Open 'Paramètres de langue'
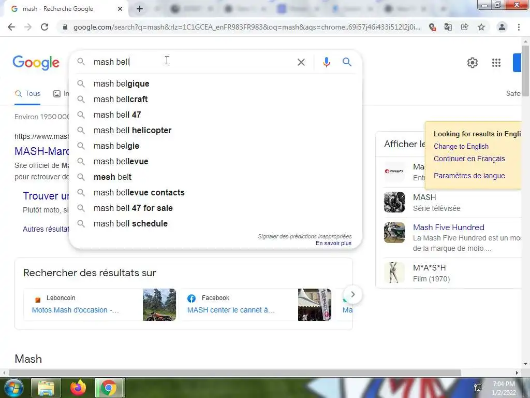Viewport: 530px width, 398px height. [469, 176]
